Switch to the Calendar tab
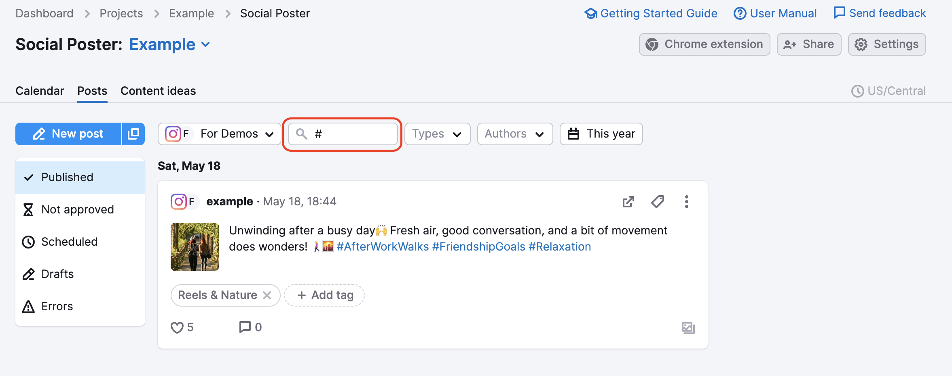 coord(40,90)
